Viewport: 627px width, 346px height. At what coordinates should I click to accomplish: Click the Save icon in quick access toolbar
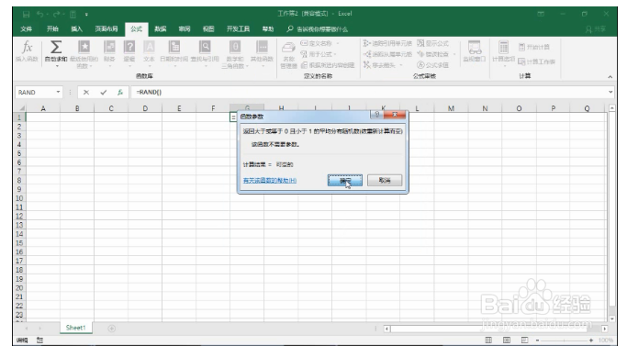pos(27,15)
